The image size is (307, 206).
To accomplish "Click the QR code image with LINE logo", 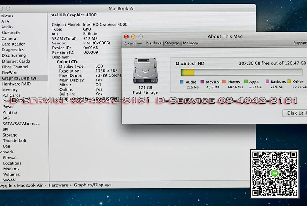I will (274, 174).
